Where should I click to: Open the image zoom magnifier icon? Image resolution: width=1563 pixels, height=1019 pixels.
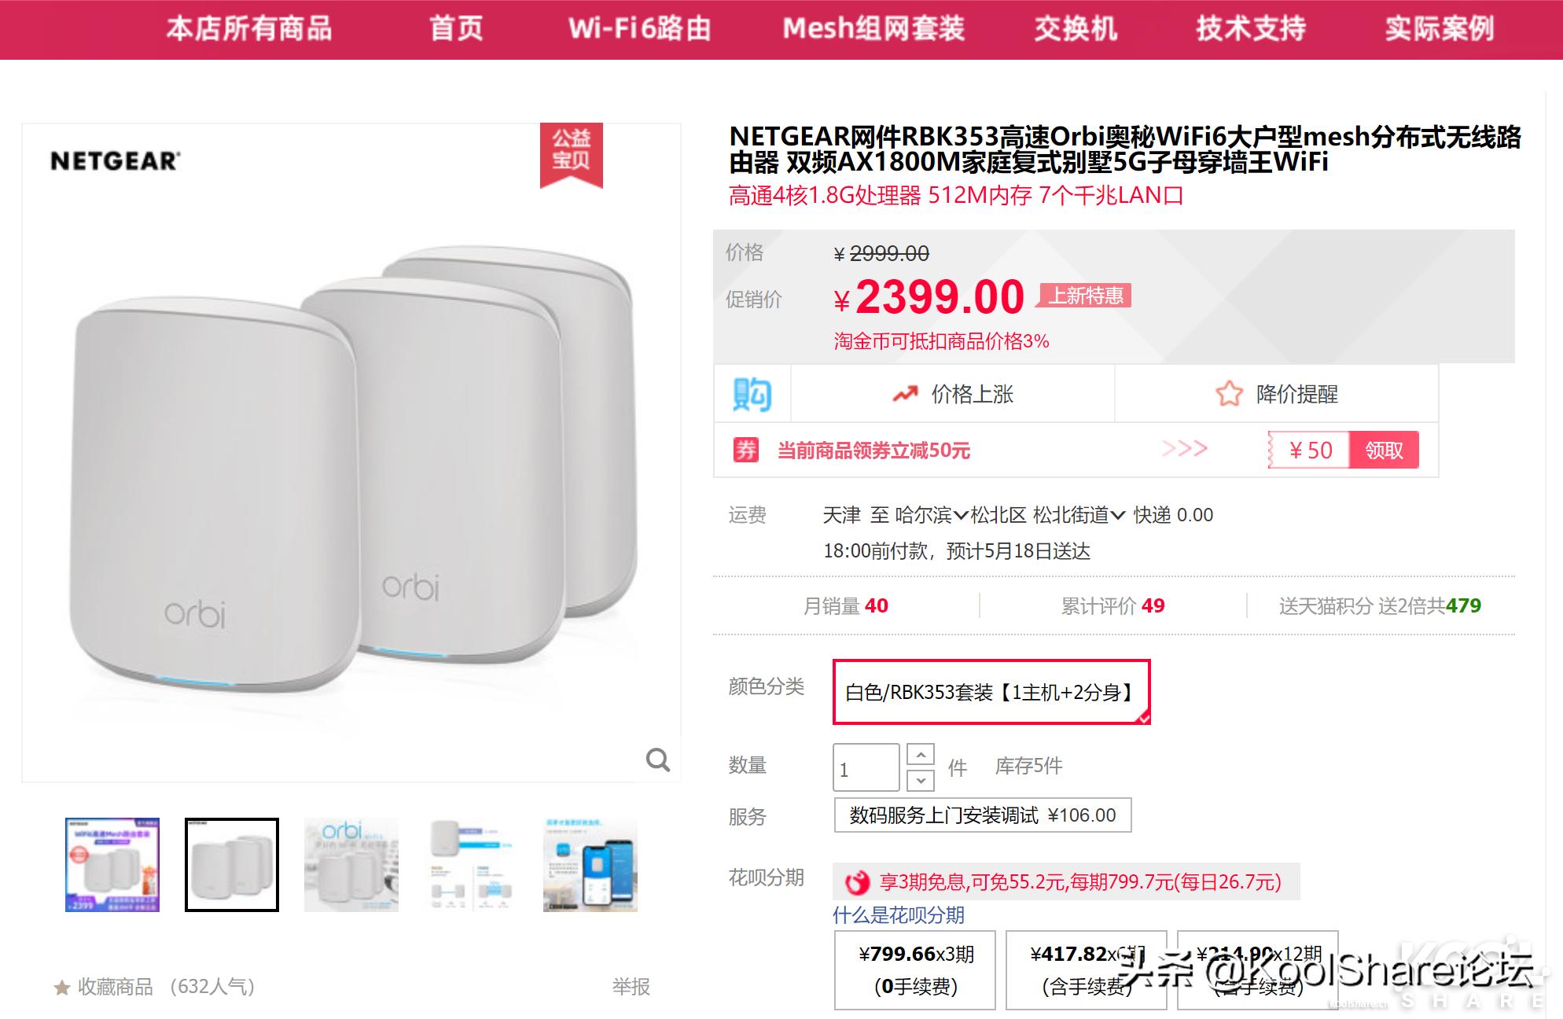coord(658,760)
